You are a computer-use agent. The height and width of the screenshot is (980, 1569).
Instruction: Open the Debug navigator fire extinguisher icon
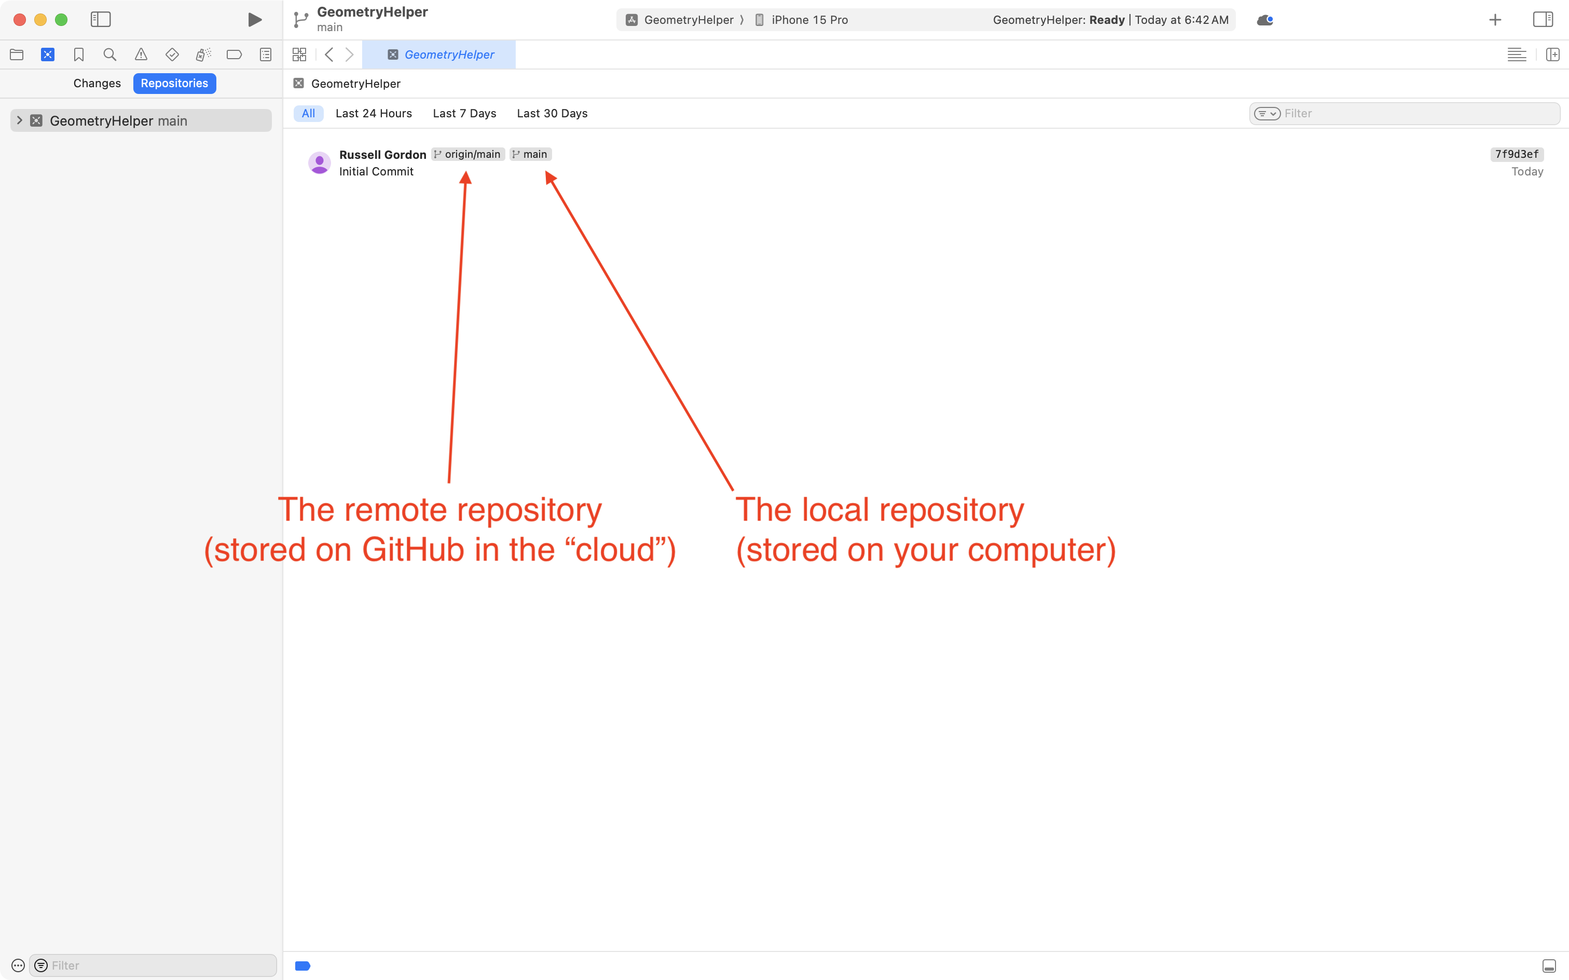click(x=203, y=55)
